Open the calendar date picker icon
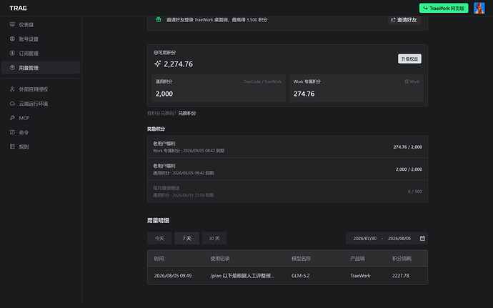This screenshot has width=493, height=308. 422,238
